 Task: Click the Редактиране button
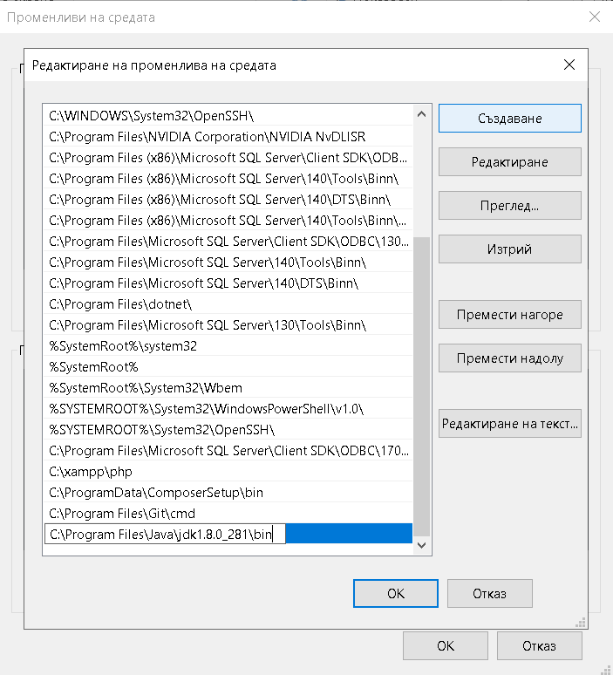pos(510,162)
